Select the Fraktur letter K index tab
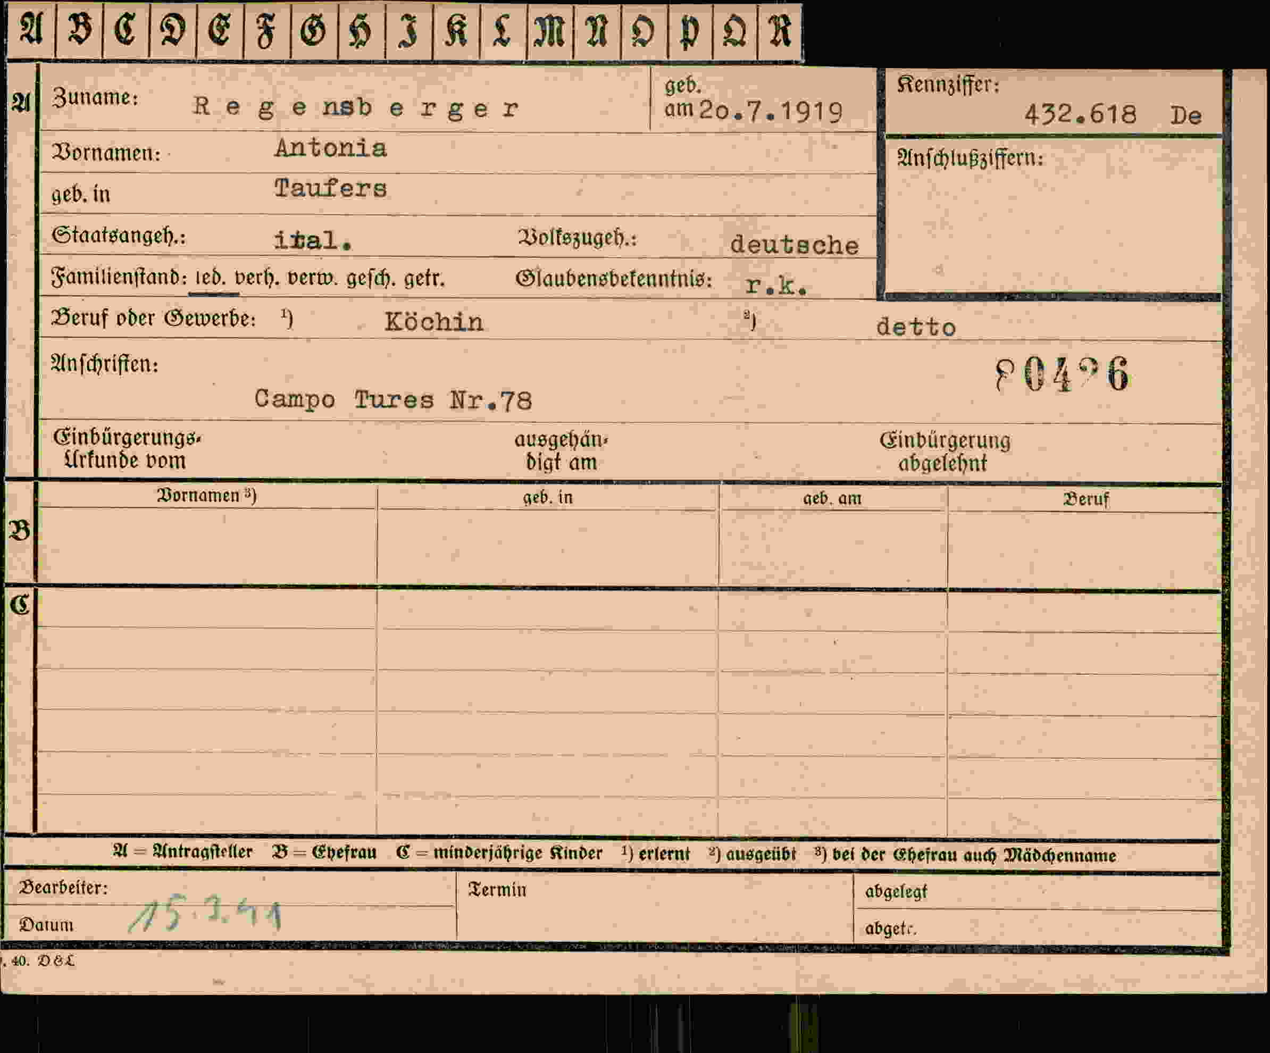Viewport: 1270px width, 1053px height. (456, 31)
